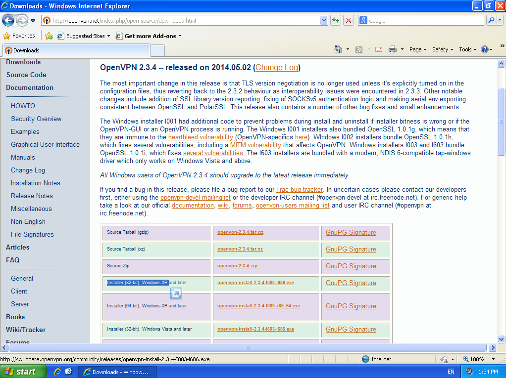Open Installation Notes sidebar link

36,183
